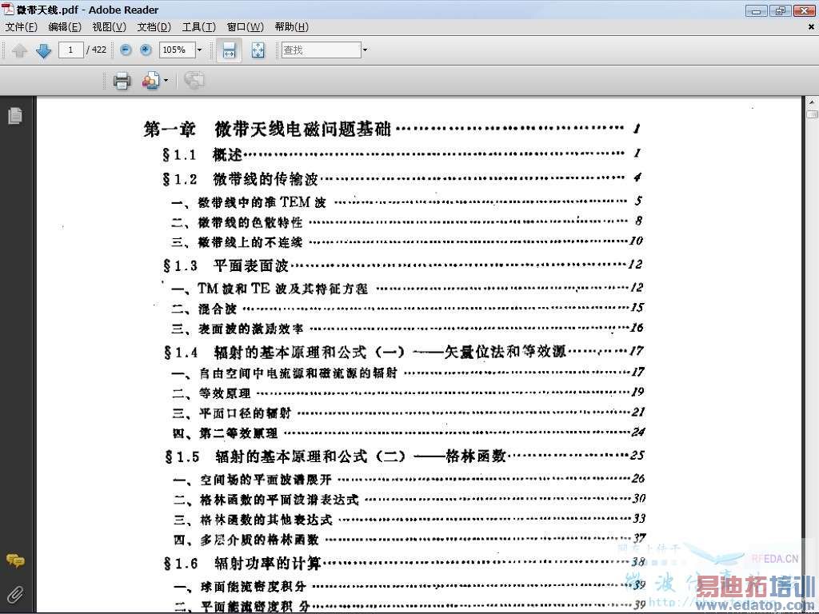Minimize the Adobe Reader window
This screenshot has height=614, width=819.
coord(756,10)
